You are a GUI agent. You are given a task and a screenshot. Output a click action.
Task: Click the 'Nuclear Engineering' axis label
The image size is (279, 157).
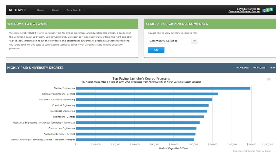pyautogui.click(x=64, y=88)
